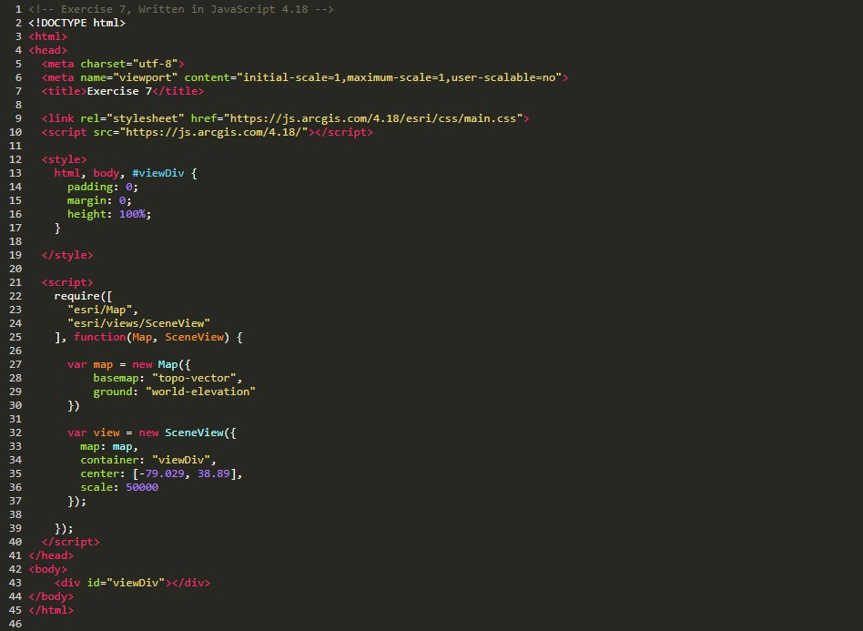Click the meta charset "utf-8" value
Viewport: 863px width, 631px height.
tap(157, 64)
